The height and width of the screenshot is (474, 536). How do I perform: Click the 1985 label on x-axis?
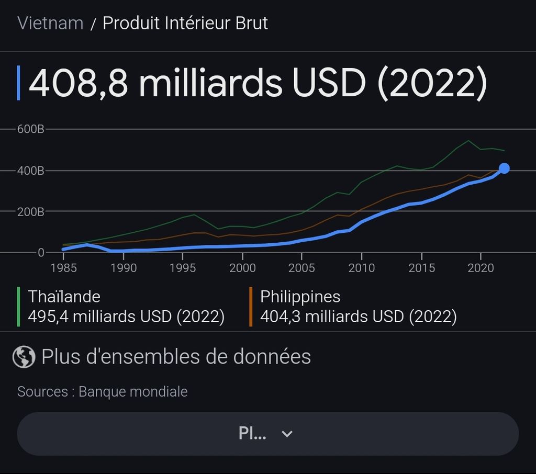click(63, 268)
